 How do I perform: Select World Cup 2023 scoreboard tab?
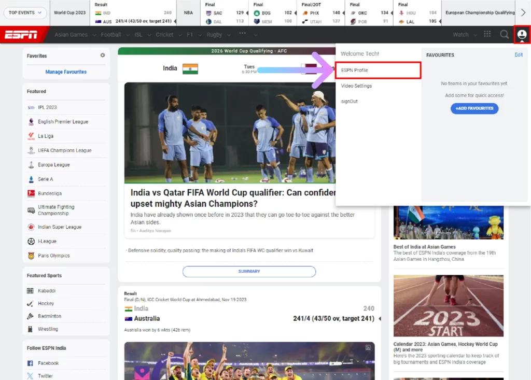(70, 12)
